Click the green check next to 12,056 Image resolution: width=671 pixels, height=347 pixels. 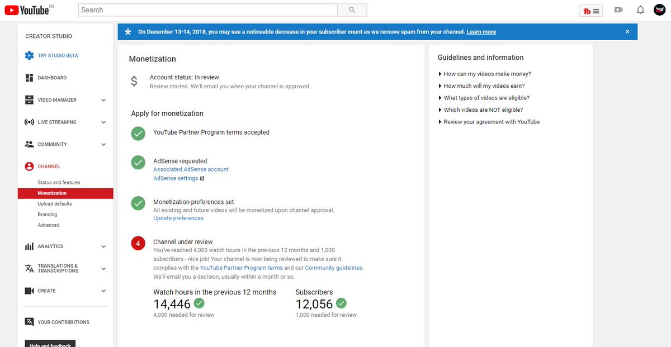(341, 303)
